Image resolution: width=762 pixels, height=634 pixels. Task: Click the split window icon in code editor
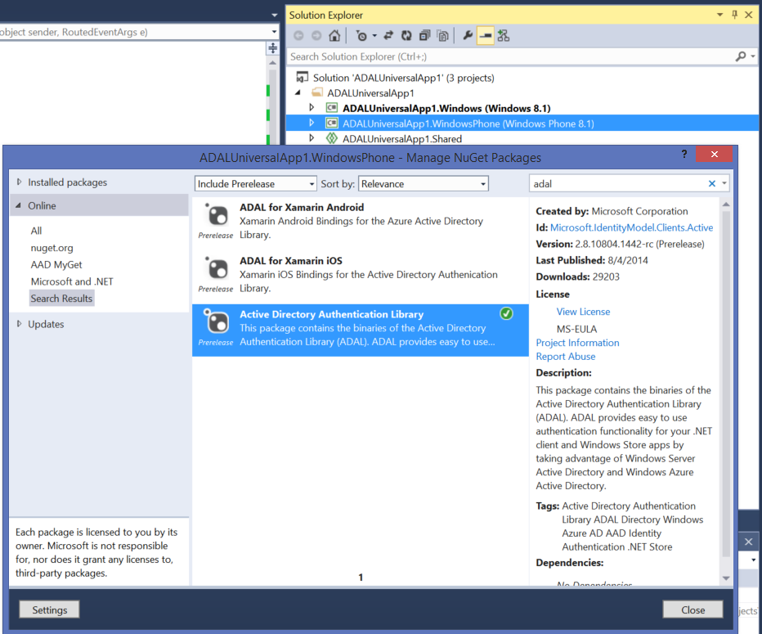click(272, 47)
